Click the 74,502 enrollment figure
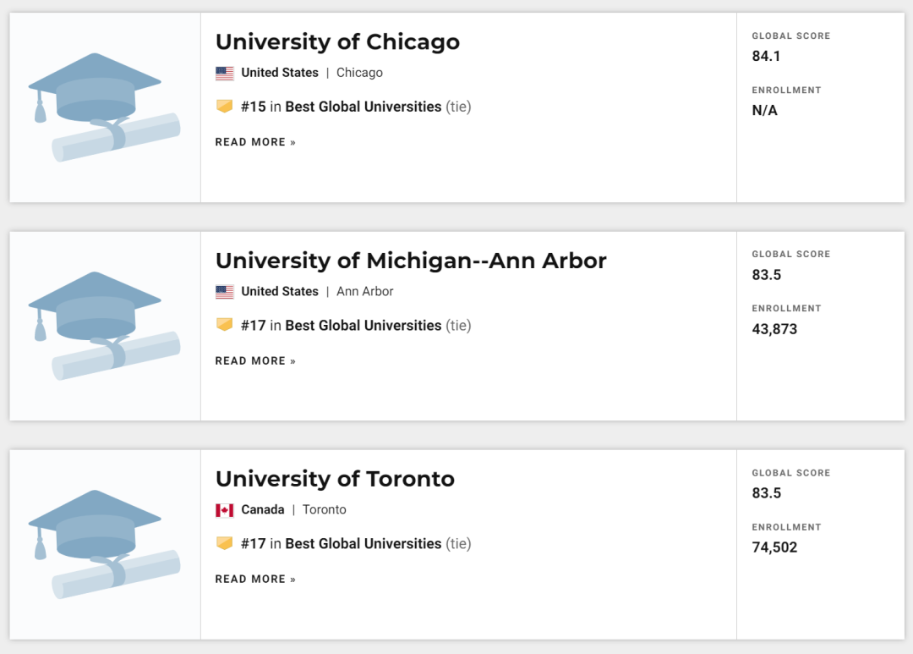The width and height of the screenshot is (913, 654). (774, 547)
